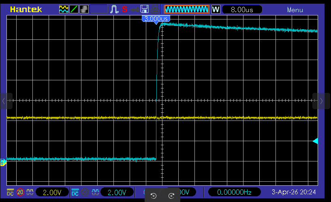
Task: Click the CH2 2.00V scale readout
Action: click(117, 192)
